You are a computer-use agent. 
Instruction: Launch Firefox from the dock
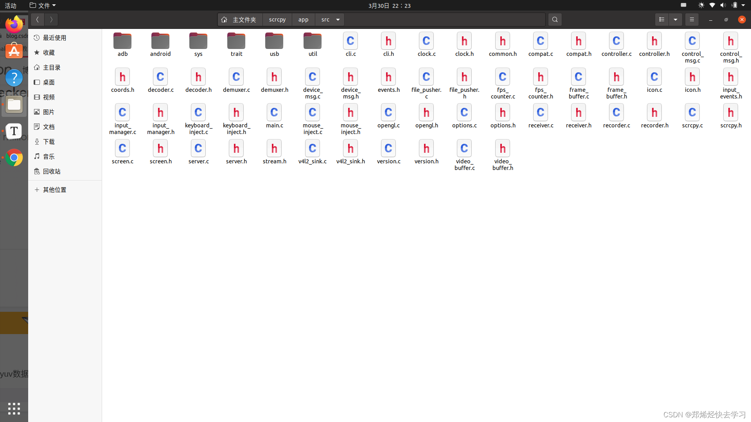[x=14, y=24]
